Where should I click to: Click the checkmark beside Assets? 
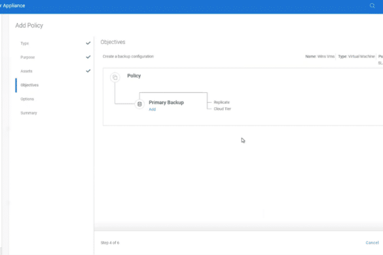pos(88,71)
